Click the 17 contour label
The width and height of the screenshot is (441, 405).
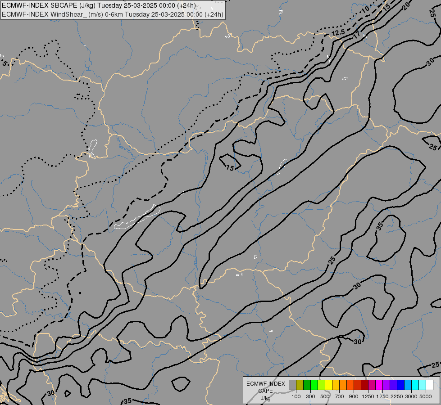click(356, 35)
